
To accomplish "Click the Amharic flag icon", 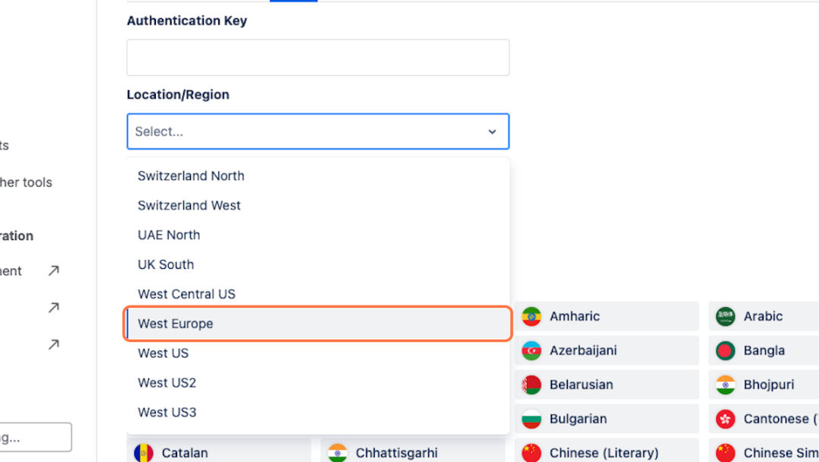I will [532, 316].
